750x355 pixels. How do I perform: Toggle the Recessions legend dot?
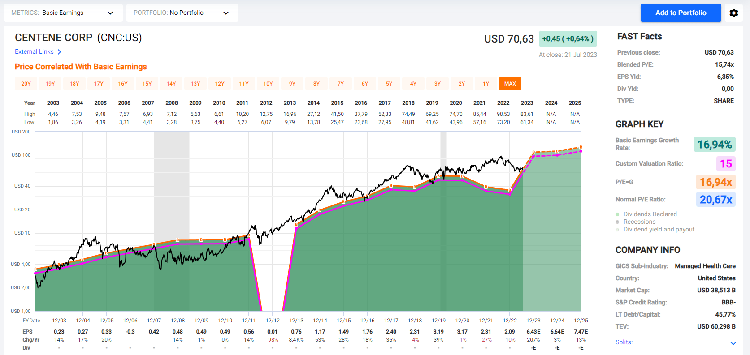click(x=617, y=222)
